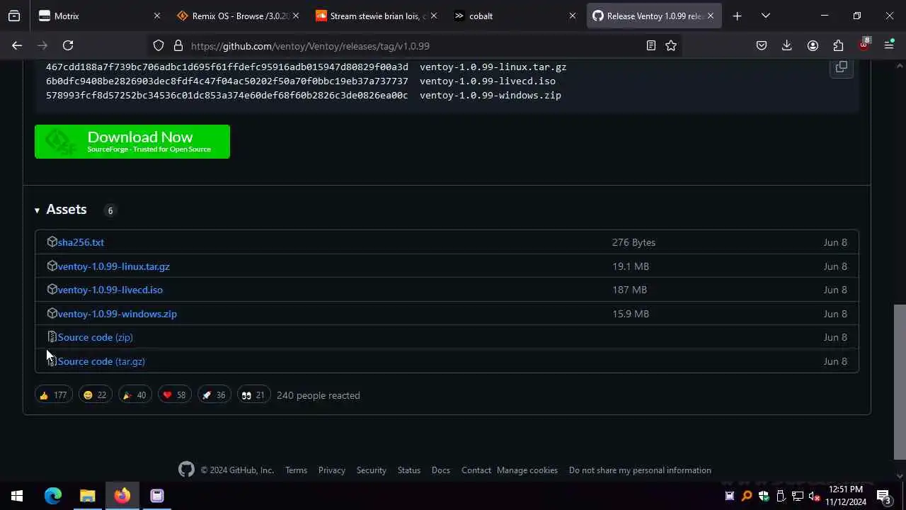Open the Firefox account menu

pyautogui.click(x=813, y=45)
